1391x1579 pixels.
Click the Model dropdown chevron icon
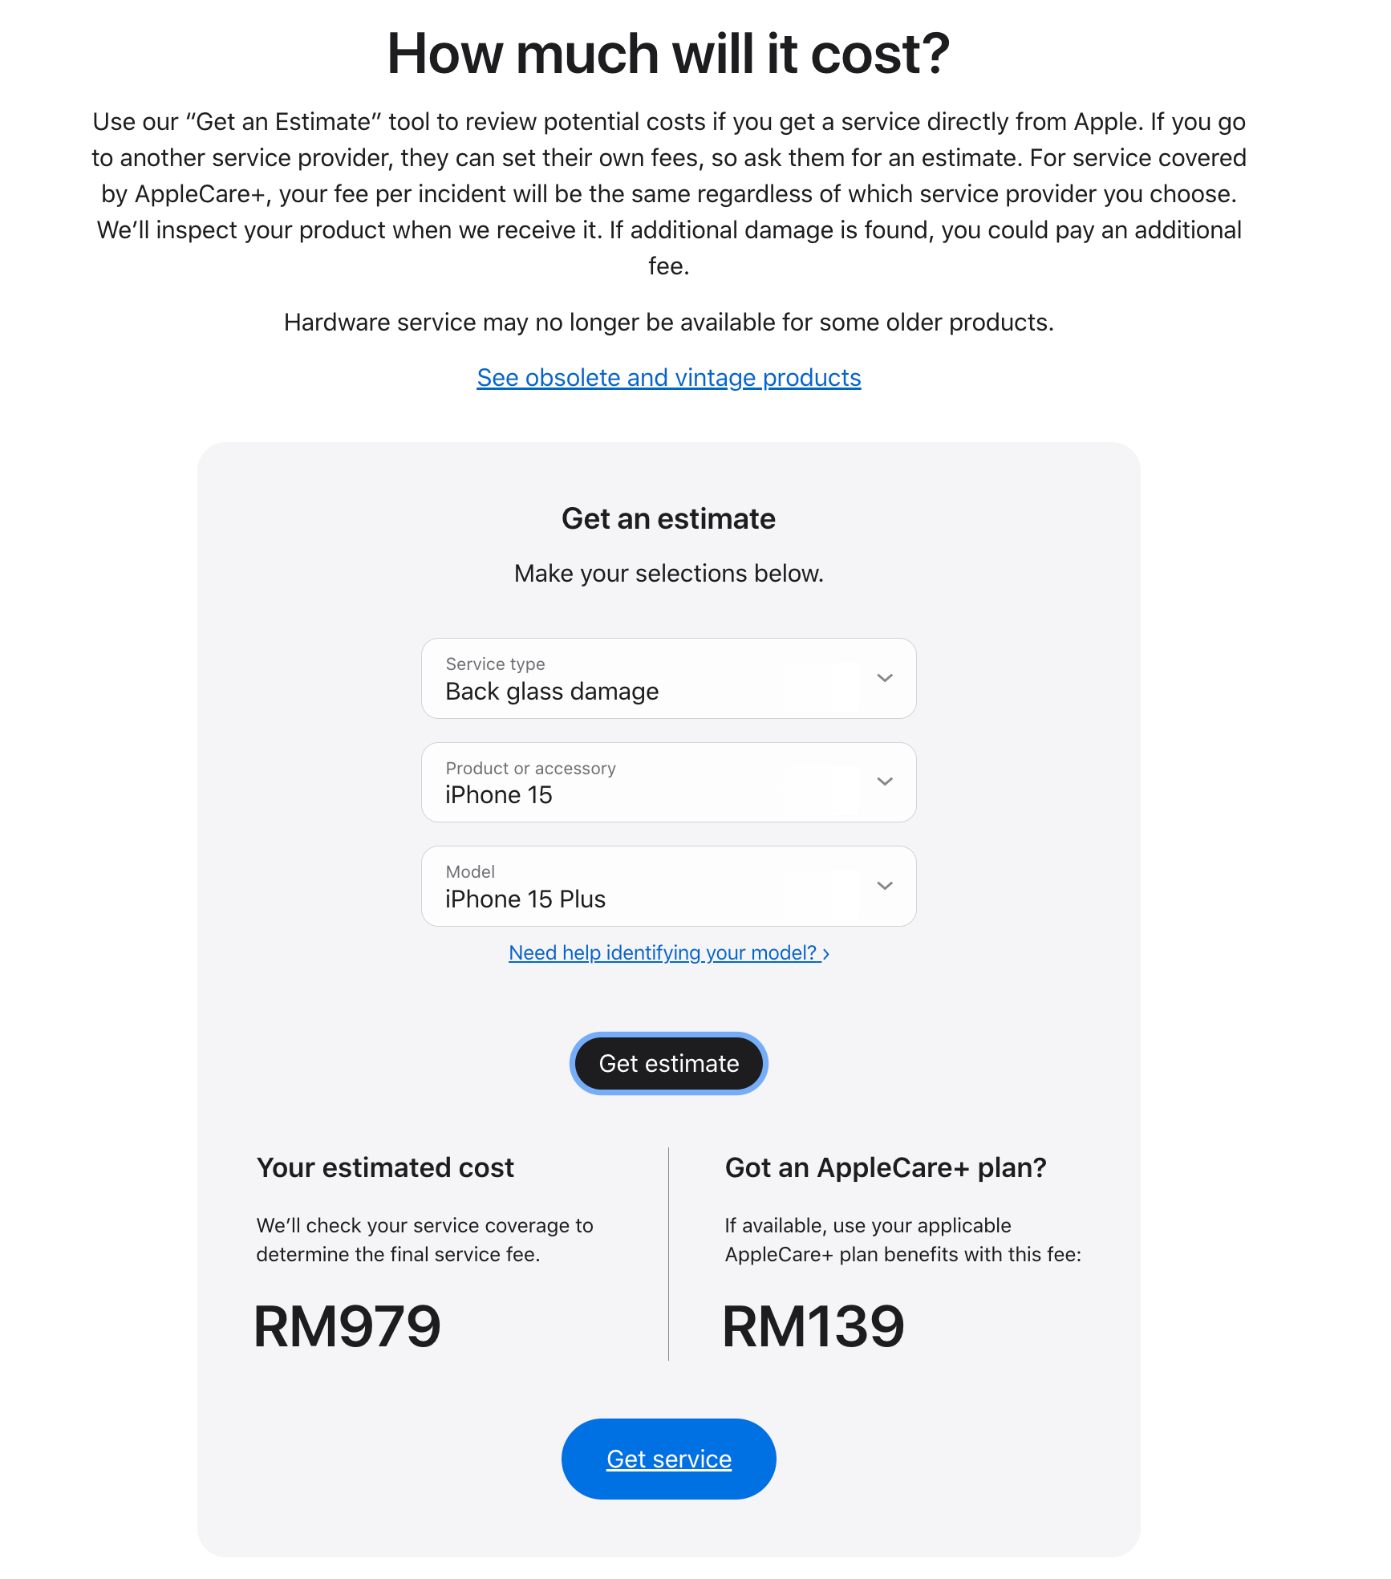pyautogui.click(x=884, y=886)
